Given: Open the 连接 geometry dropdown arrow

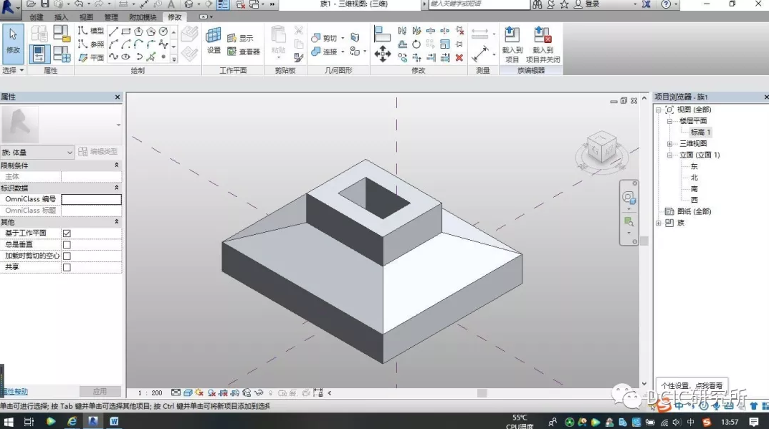Looking at the screenshot, I should [343, 51].
